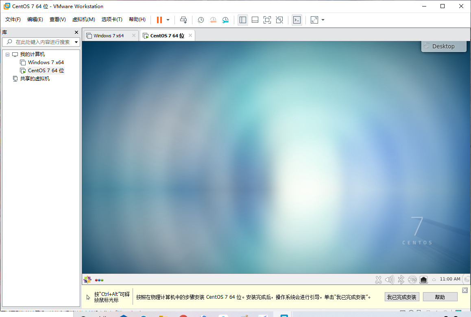
Task: Toggle the thumbnail bar display
Action: coord(255,19)
